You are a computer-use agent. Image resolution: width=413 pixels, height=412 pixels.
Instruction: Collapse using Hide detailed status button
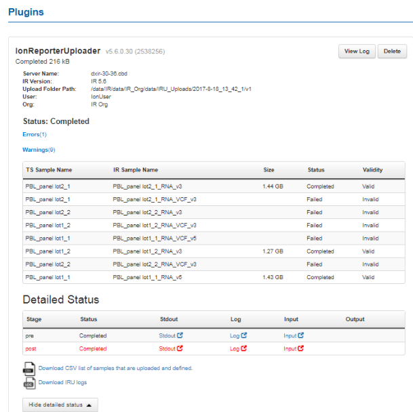[60, 405]
